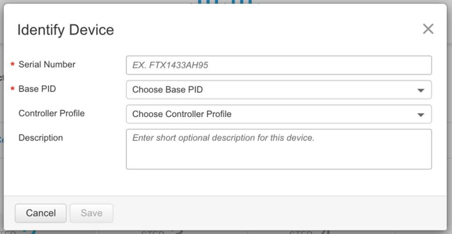Click the Description label
Screen dimensions: 452x234
coord(41,138)
